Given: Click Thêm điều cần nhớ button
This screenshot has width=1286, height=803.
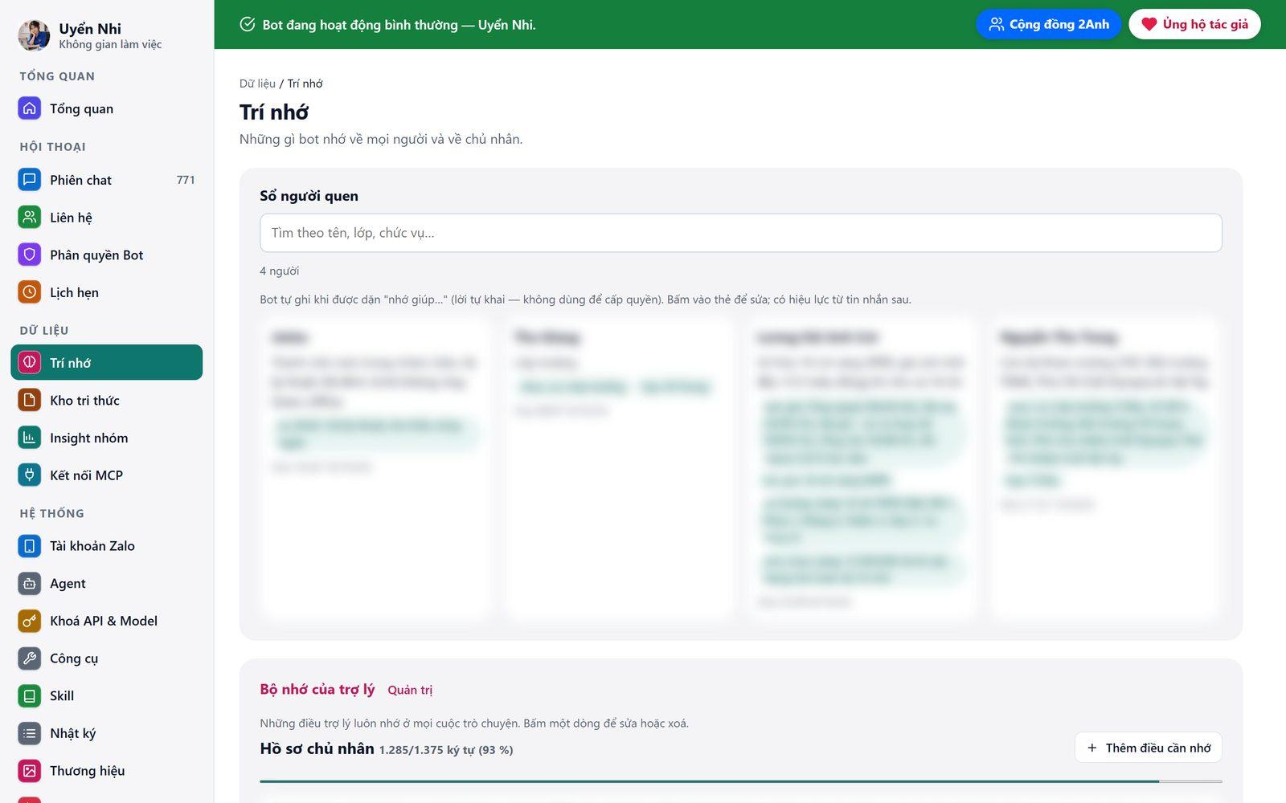Looking at the screenshot, I should [x=1148, y=748].
